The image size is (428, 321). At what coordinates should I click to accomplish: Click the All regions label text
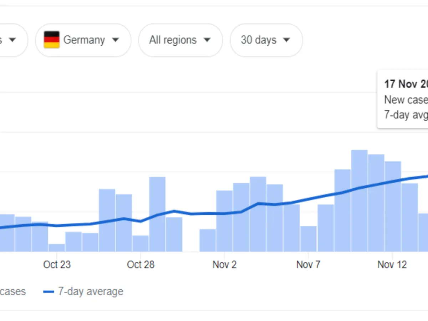(173, 40)
